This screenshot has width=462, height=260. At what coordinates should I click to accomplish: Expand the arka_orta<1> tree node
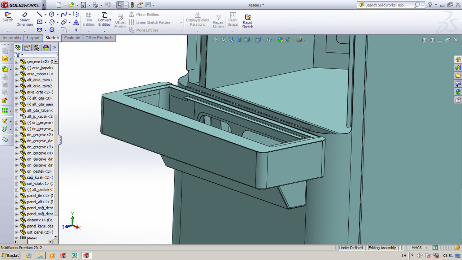pos(17,92)
